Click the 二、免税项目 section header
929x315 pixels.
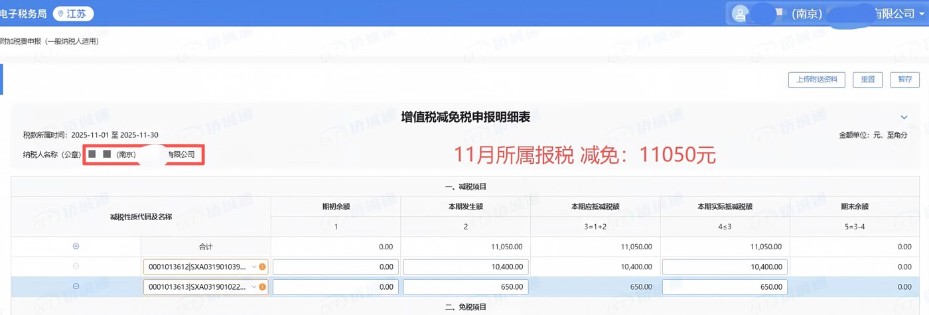click(466, 307)
